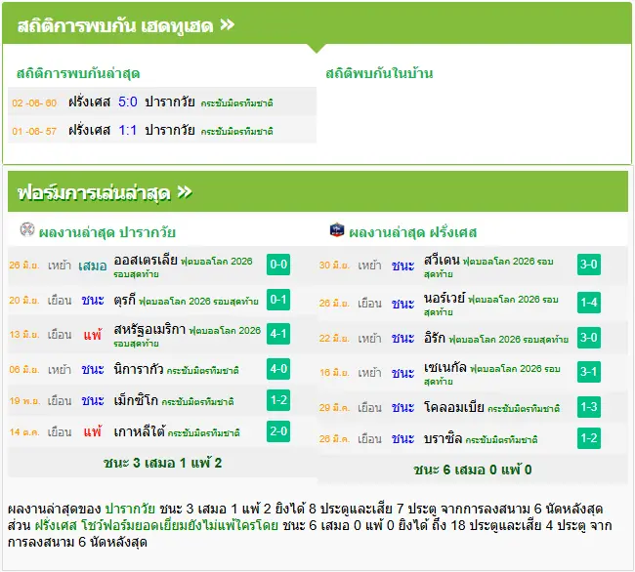Click opponent name ตุรกี

(124, 301)
